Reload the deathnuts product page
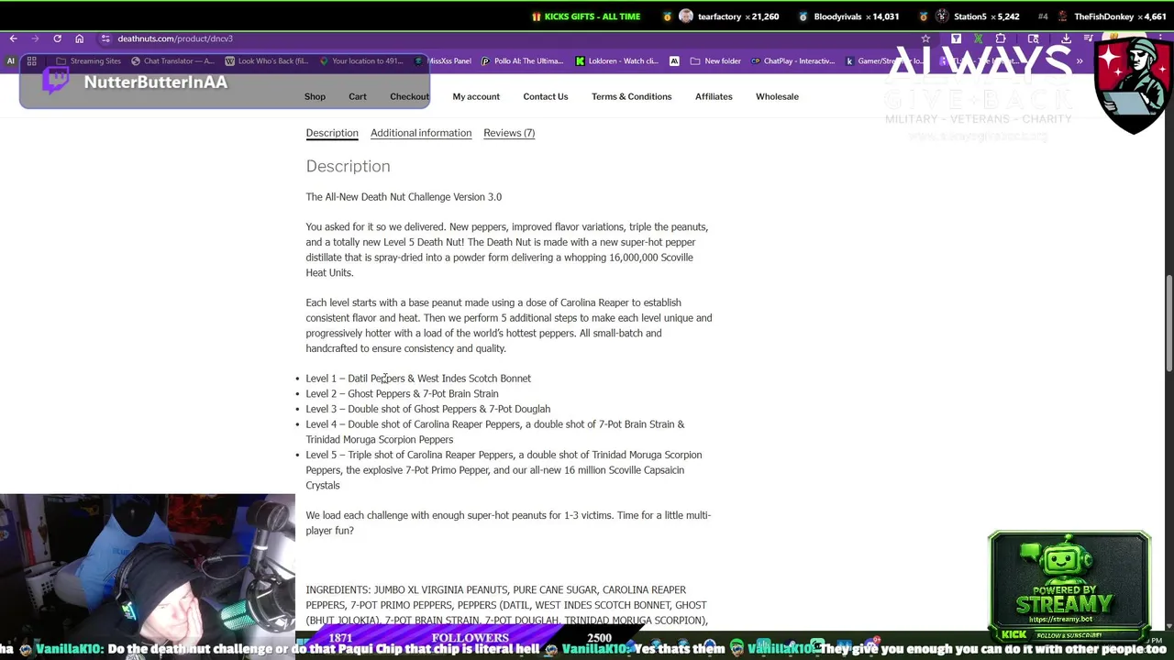1174x660 pixels. click(57, 38)
